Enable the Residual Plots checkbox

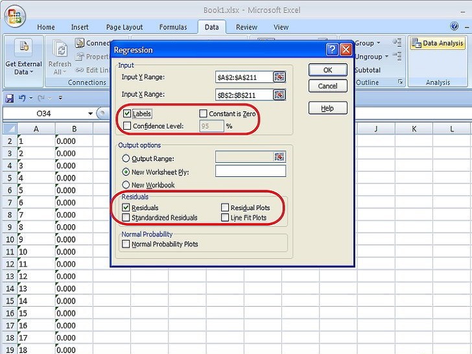[x=225, y=207]
